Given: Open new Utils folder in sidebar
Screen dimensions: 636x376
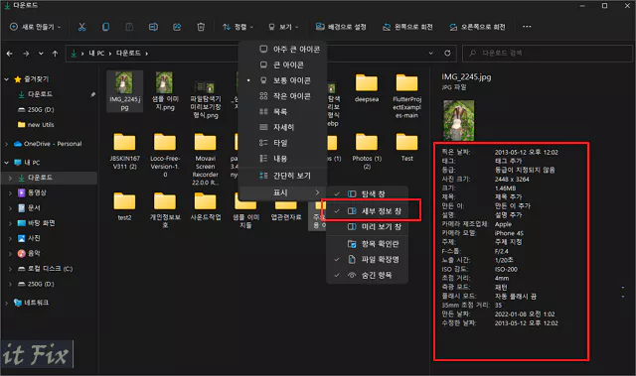Looking at the screenshot, I should coord(36,125).
